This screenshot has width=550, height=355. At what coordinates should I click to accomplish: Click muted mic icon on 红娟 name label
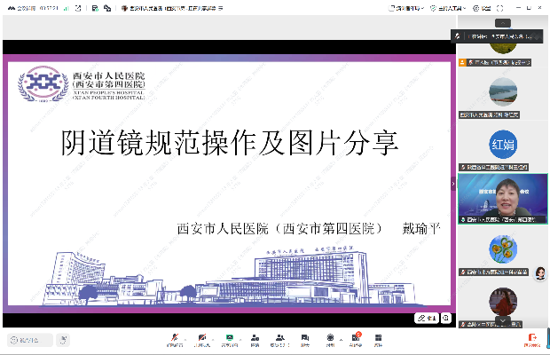click(463, 168)
